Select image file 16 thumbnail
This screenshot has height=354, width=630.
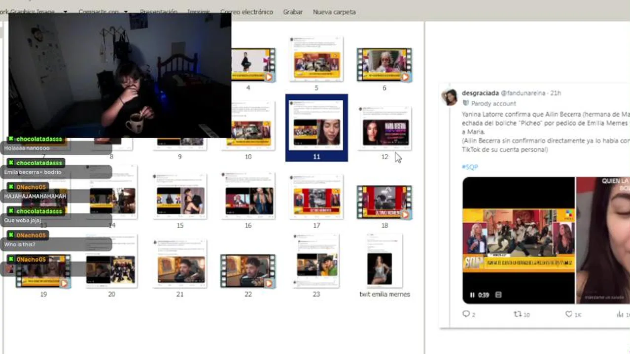248,196
